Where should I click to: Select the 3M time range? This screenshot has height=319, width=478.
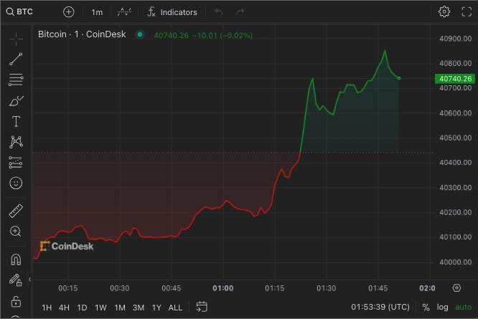click(139, 308)
